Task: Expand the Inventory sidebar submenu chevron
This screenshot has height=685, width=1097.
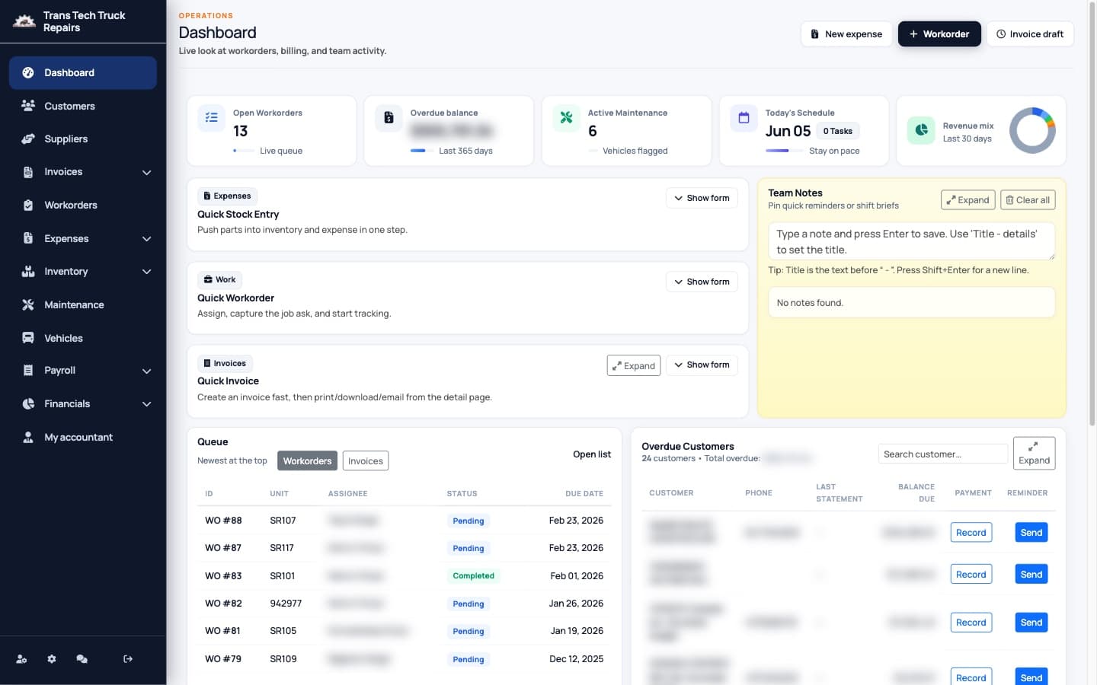Action: [147, 272]
